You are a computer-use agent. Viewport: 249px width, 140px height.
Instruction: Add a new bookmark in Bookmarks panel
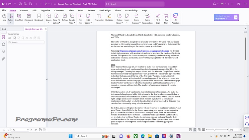pyautogui.click(x=15, y=38)
